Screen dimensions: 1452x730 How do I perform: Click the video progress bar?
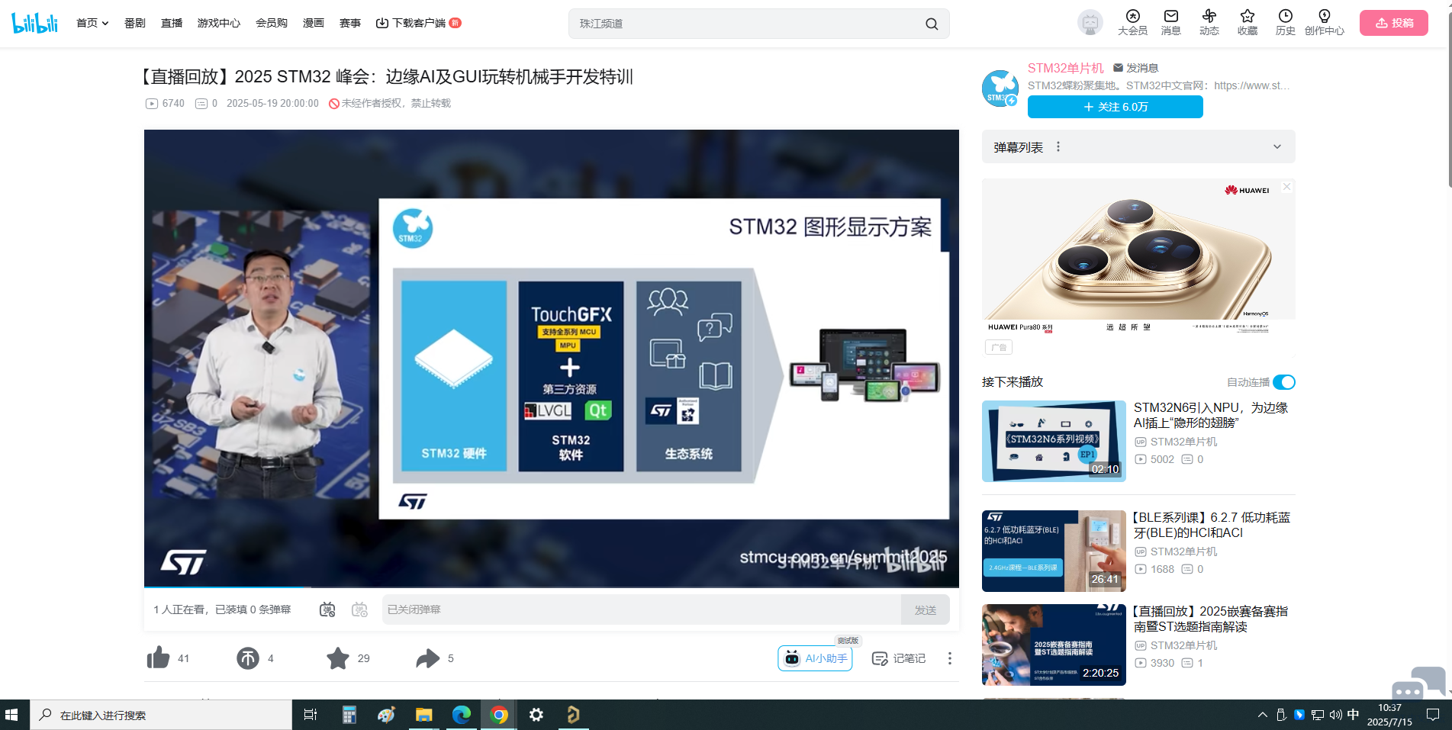pos(551,587)
